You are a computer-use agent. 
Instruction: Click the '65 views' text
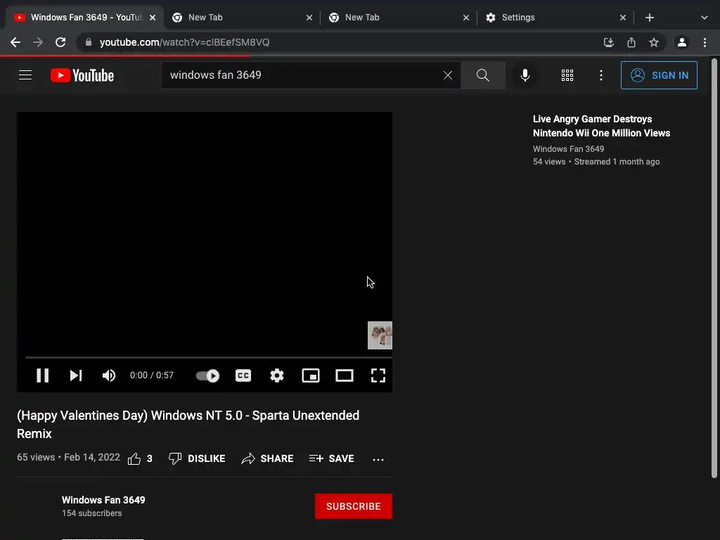[36, 457]
